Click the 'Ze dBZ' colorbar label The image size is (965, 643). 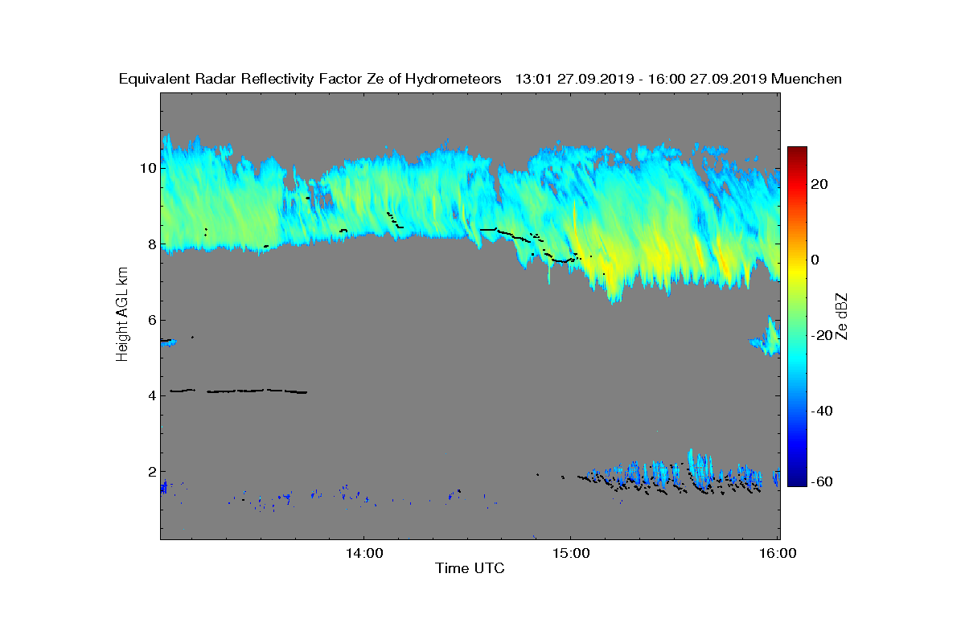pos(842,317)
